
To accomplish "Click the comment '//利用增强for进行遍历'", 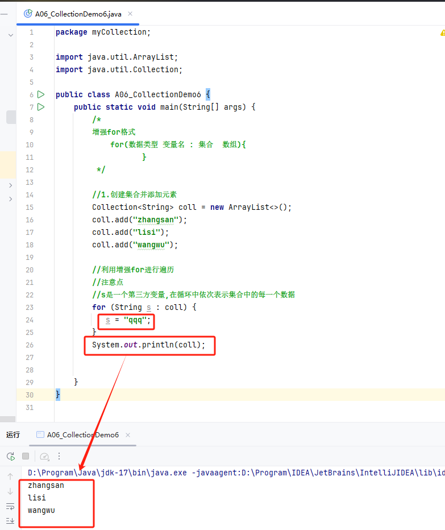I will click(x=133, y=270).
